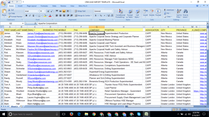
Task: Click Save icon in Quick Access Toolbar
Action: pos(9,2)
